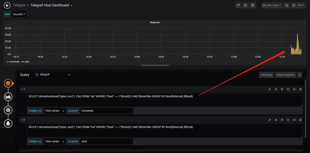
Task: Refresh the dashboard with the refresh icon
Action: [294, 5]
